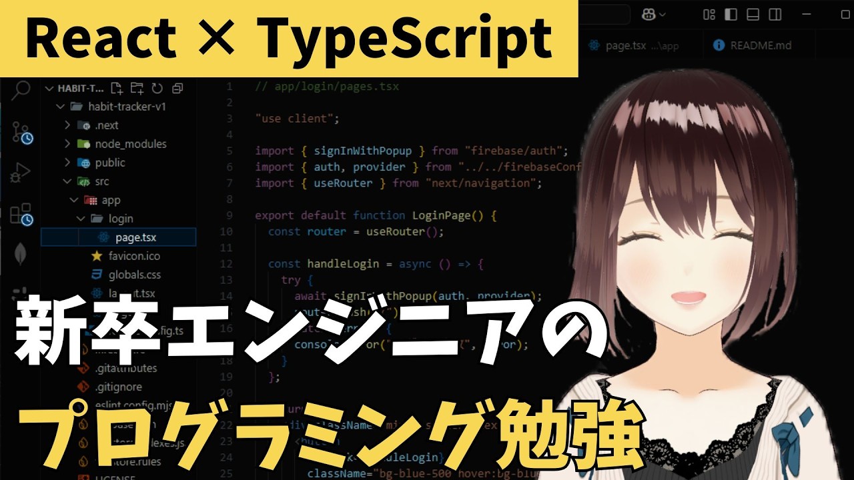
Task: Collapse all folders in Explorer
Action: pyautogui.click(x=177, y=88)
